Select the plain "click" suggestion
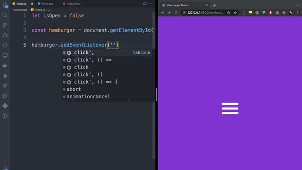This screenshot has width=302, height=170. (107, 67)
